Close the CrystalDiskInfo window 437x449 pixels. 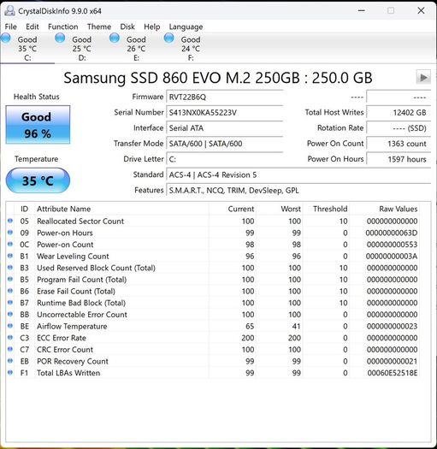(421, 10)
